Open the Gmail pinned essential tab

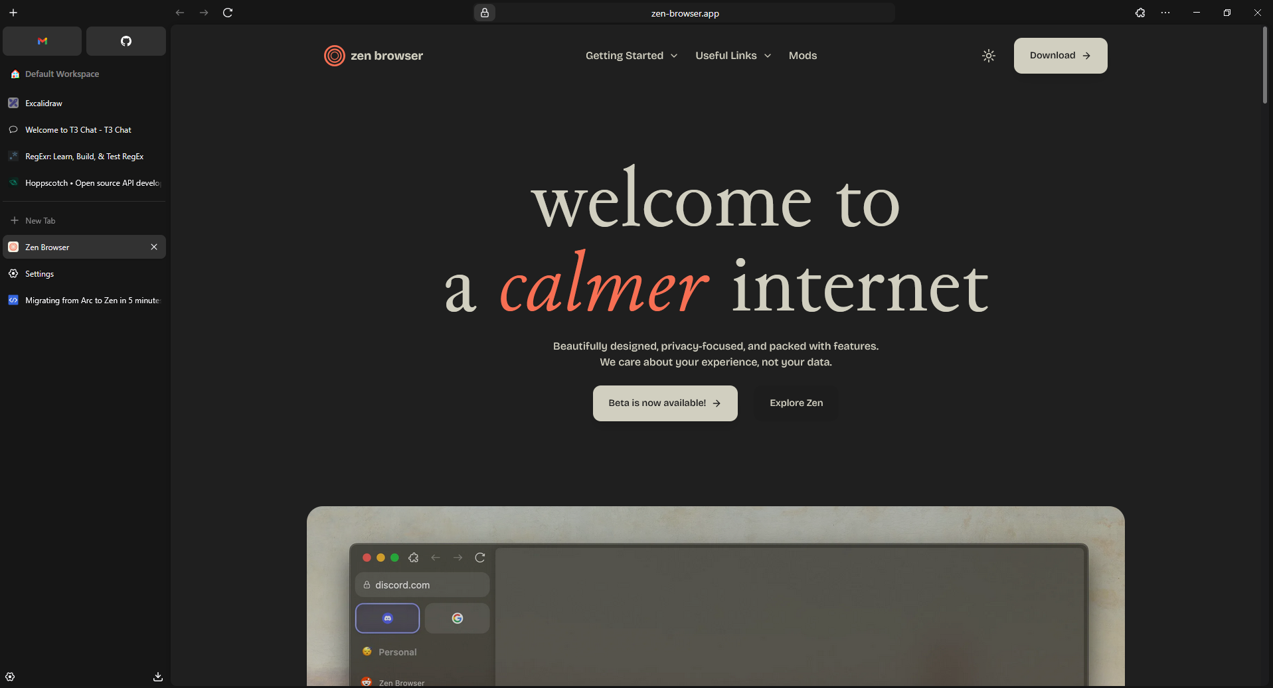point(42,41)
